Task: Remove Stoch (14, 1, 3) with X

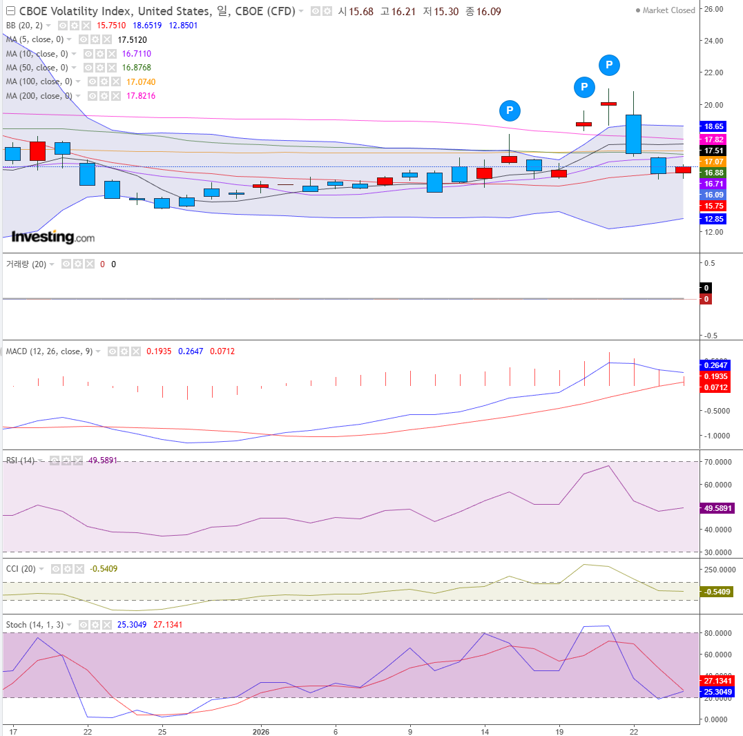Action: pyautogui.click(x=107, y=625)
